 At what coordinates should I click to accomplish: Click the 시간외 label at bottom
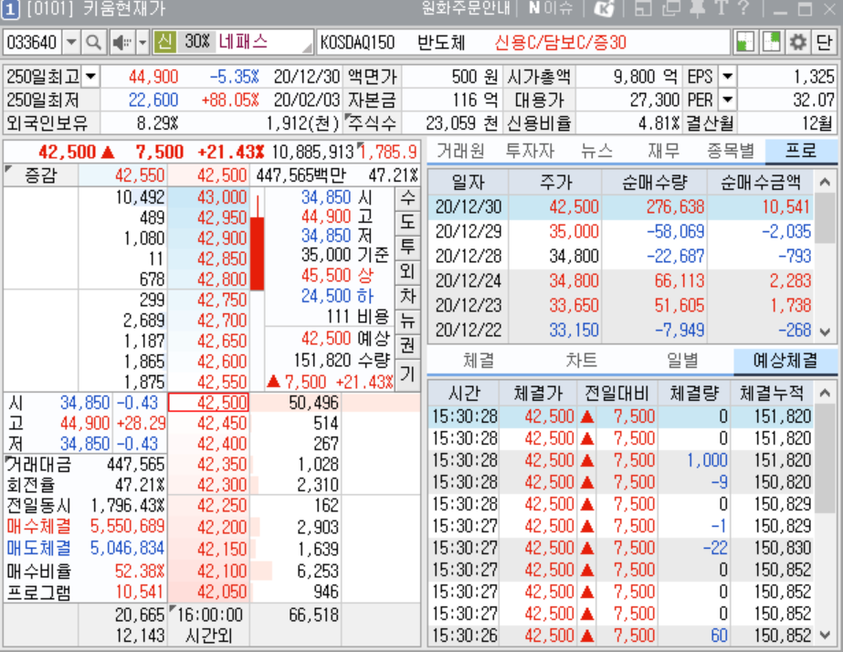(208, 636)
